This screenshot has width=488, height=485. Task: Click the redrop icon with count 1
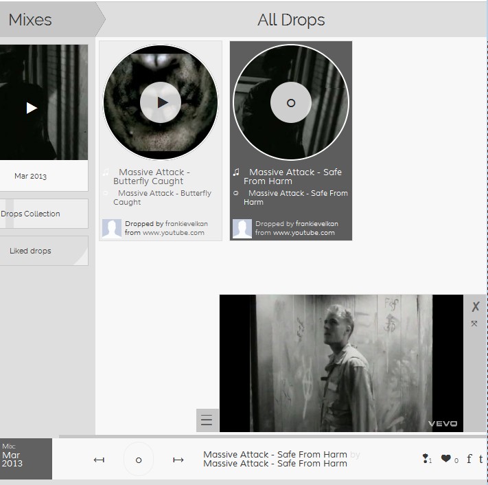pos(427,458)
